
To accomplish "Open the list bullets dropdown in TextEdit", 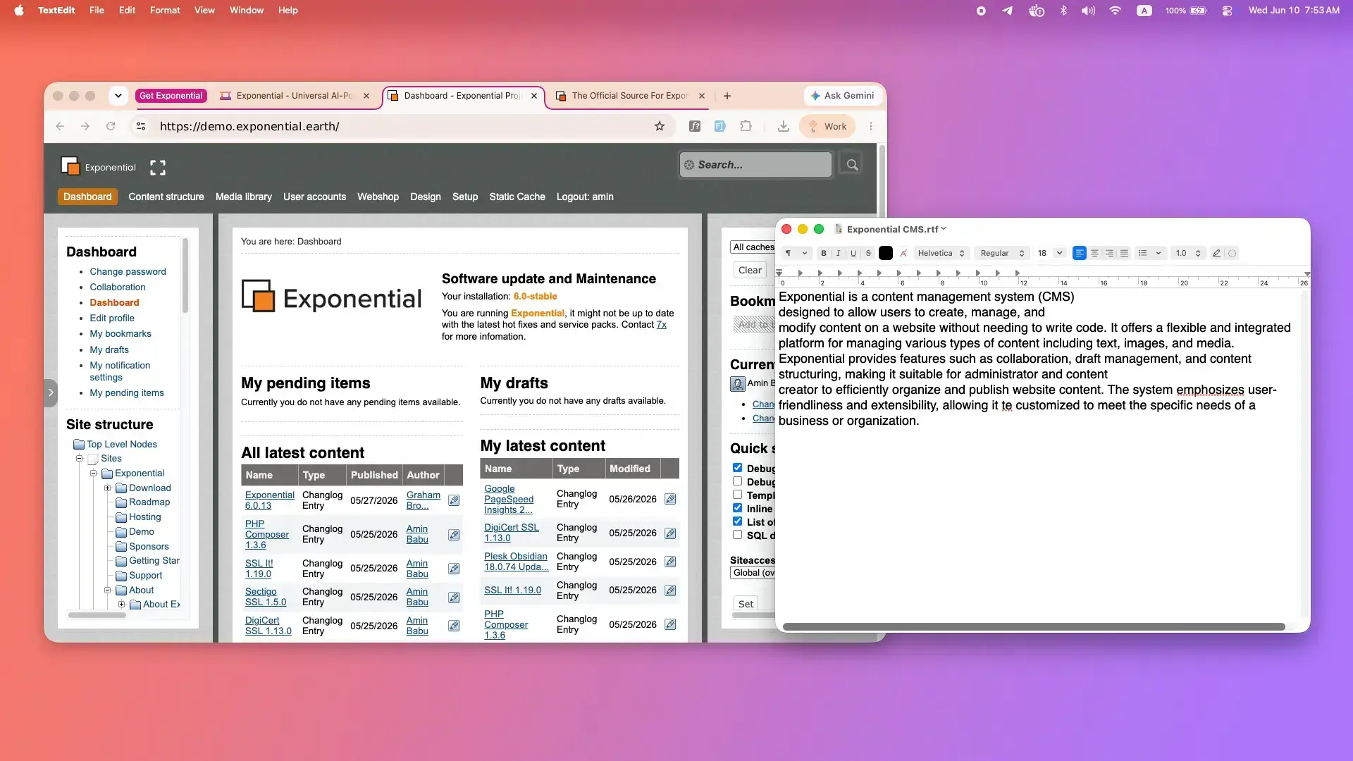I will pyautogui.click(x=1149, y=254).
